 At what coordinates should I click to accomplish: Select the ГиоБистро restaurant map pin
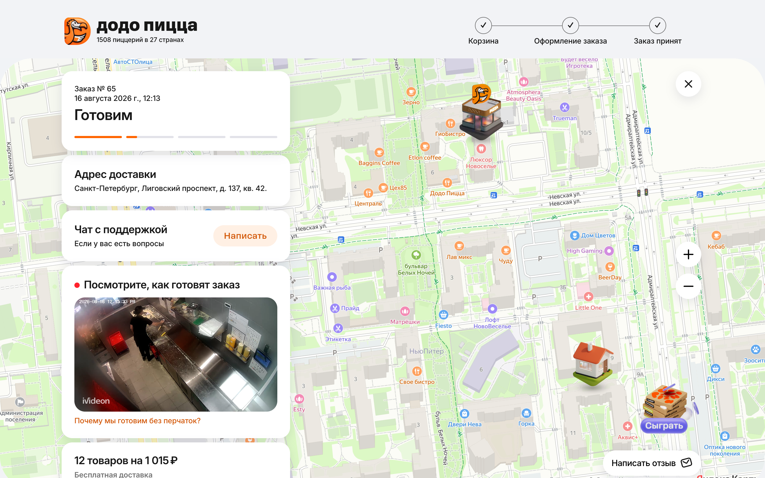click(450, 123)
